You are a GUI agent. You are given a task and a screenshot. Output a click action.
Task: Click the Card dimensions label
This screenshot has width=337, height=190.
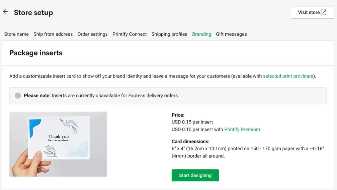[190, 141]
